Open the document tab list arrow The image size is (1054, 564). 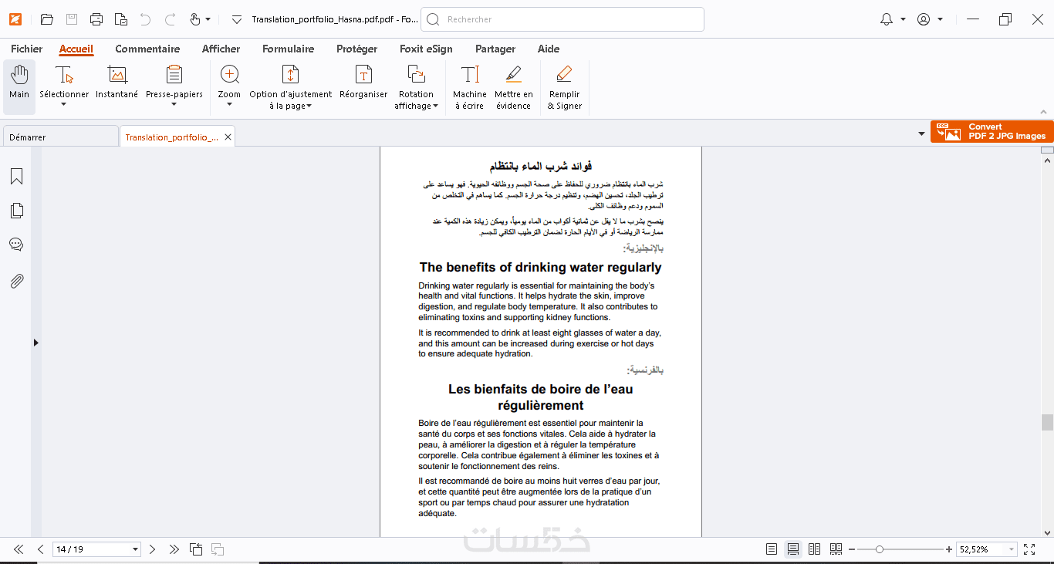coord(921,134)
